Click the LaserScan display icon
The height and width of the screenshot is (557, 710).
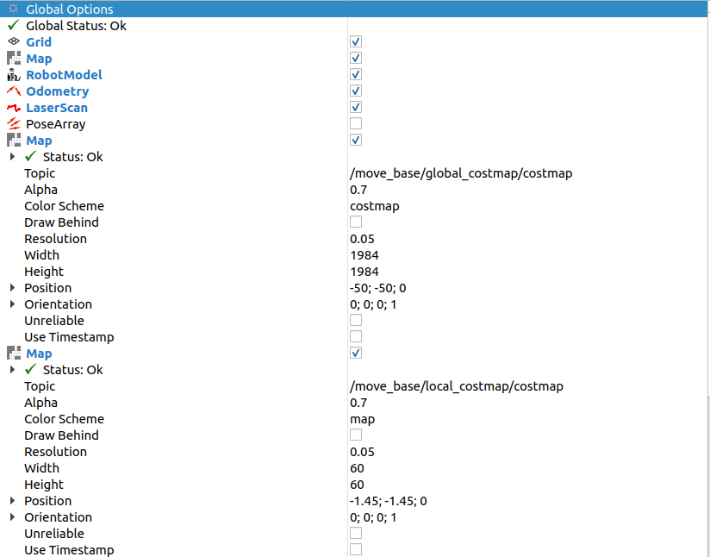(13, 108)
